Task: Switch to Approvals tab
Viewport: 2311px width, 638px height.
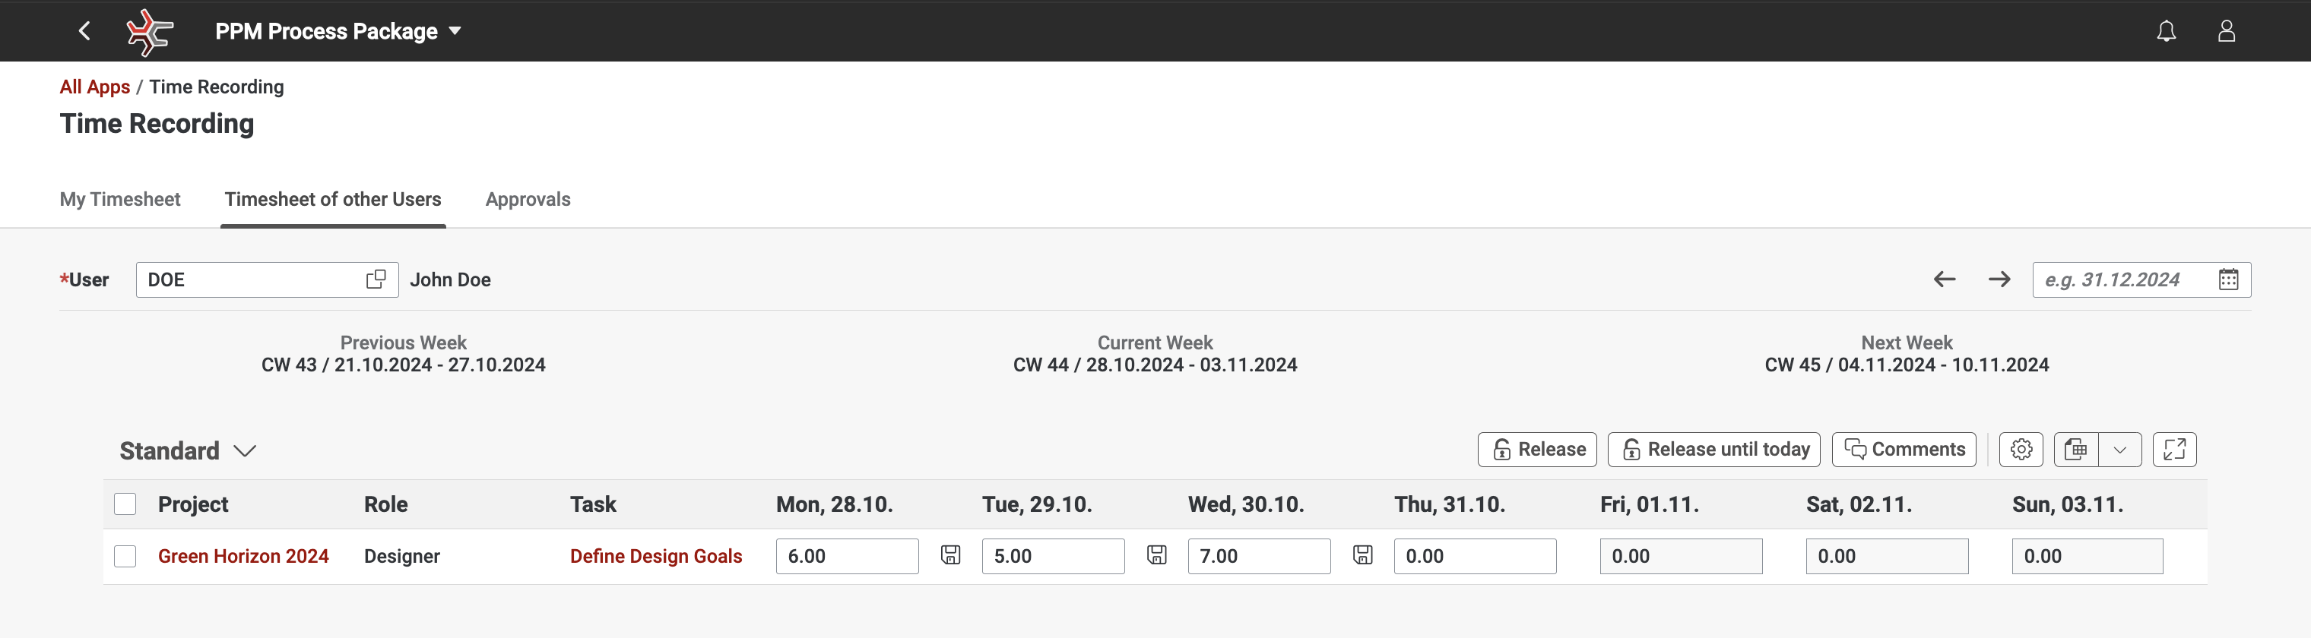Action: point(528,199)
